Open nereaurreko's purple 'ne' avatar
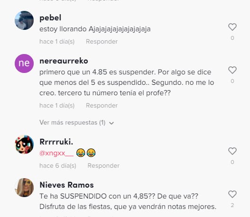The width and height of the screenshot is (250, 217). pyautogui.click(x=24, y=63)
